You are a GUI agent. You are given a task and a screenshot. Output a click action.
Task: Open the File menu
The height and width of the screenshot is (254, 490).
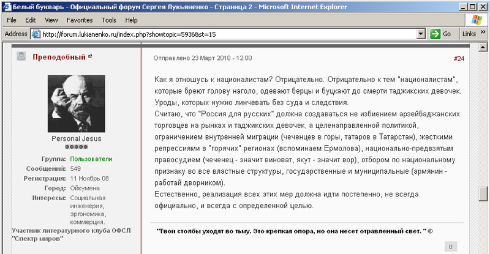tap(12, 20)
